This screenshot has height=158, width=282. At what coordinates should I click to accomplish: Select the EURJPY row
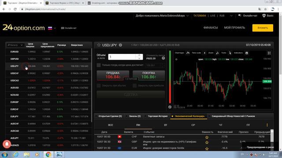48,117
